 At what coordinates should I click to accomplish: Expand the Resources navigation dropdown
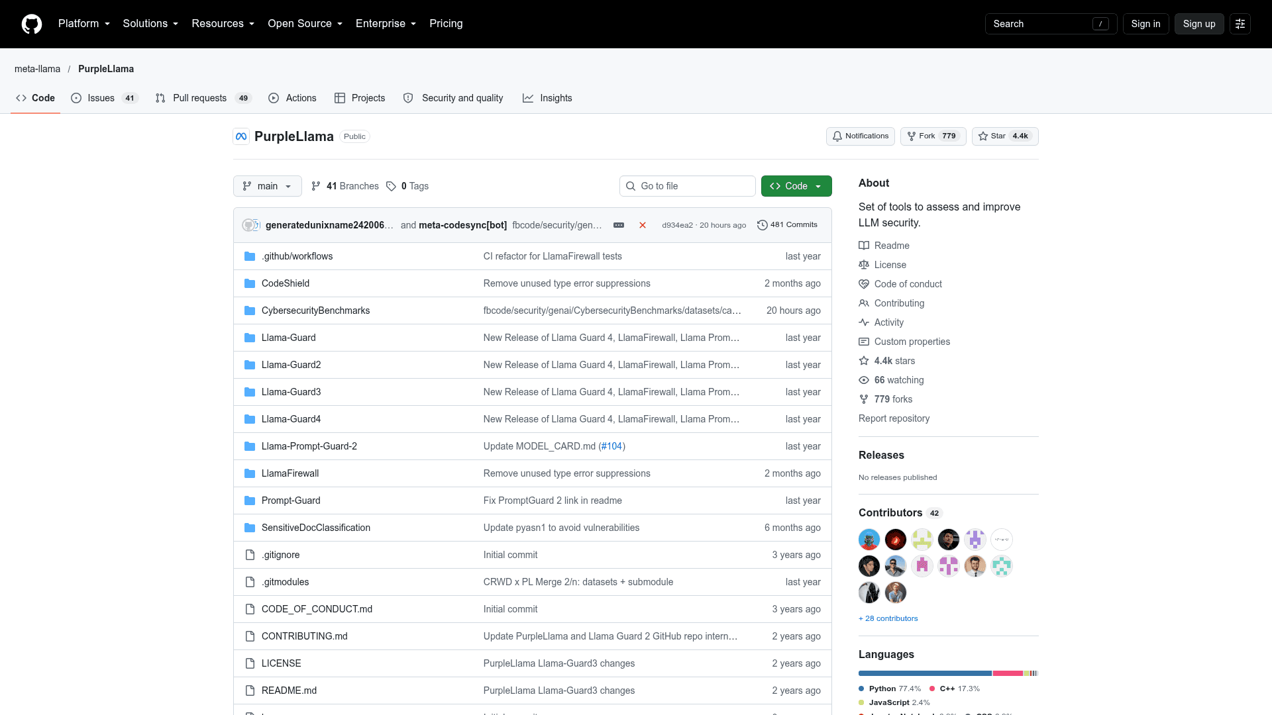tap(223, 24)
